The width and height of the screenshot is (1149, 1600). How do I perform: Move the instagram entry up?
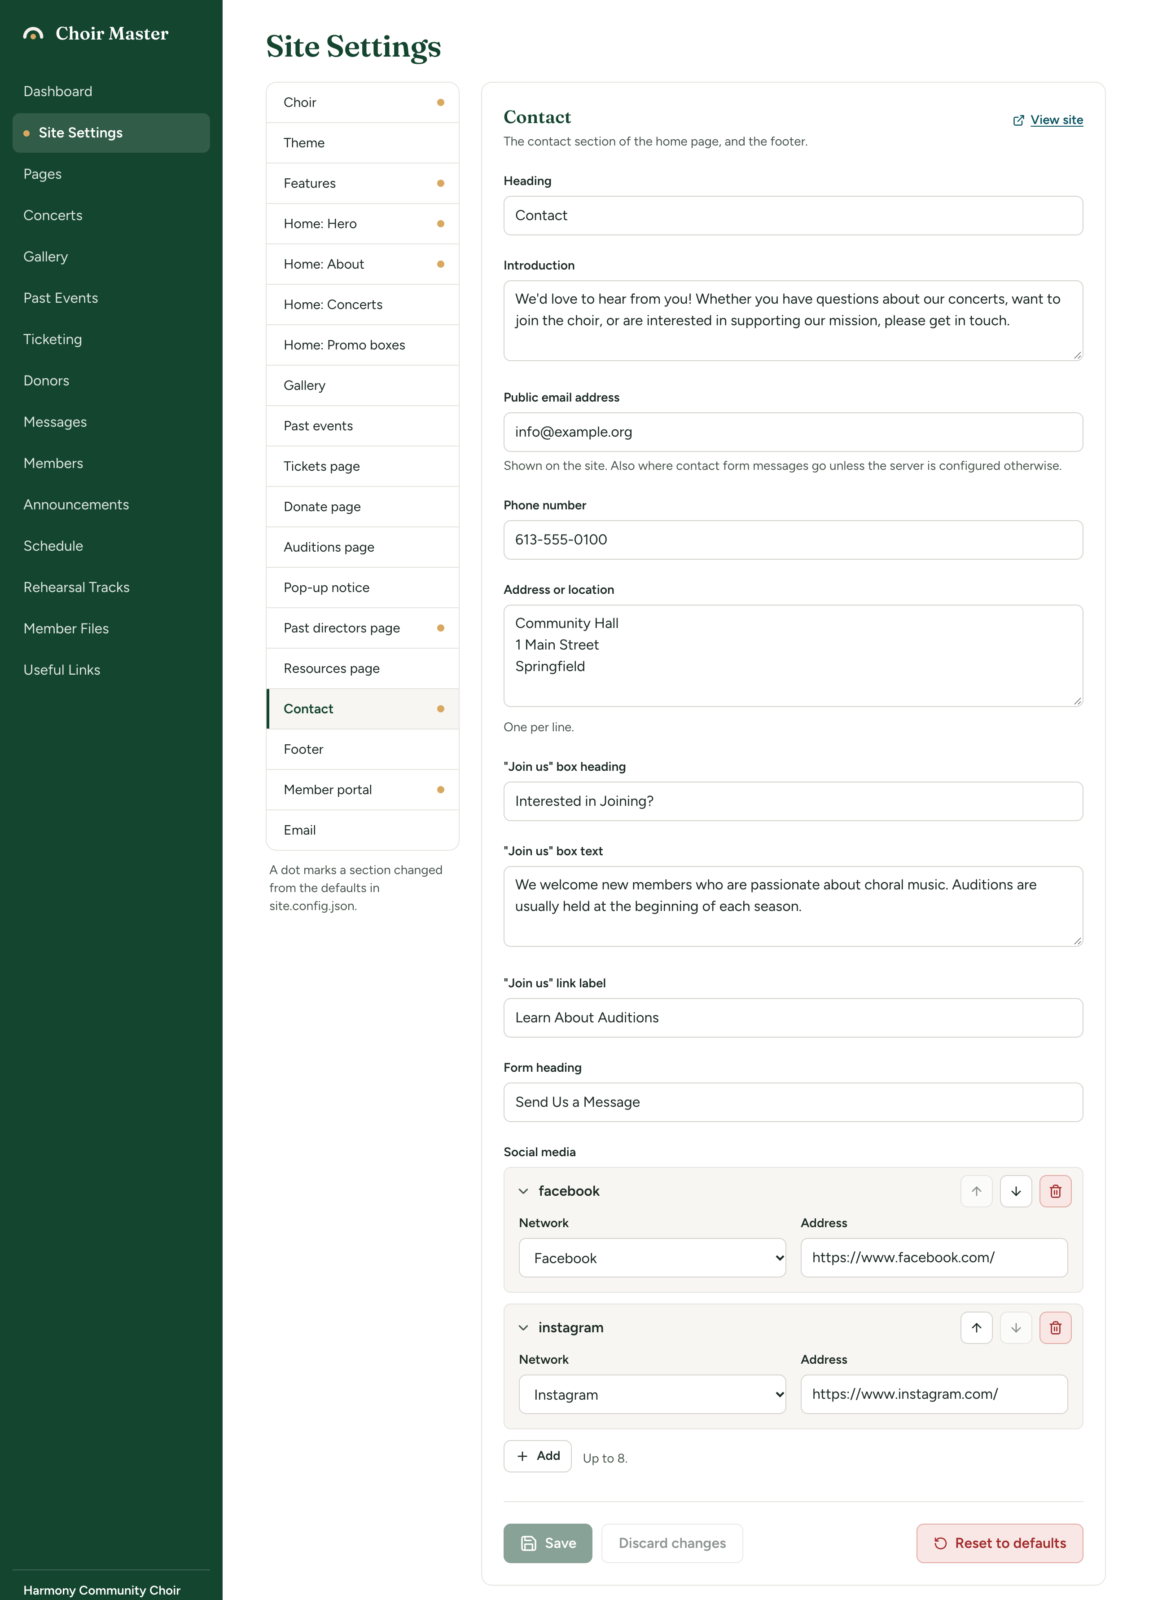(976, 1328)
